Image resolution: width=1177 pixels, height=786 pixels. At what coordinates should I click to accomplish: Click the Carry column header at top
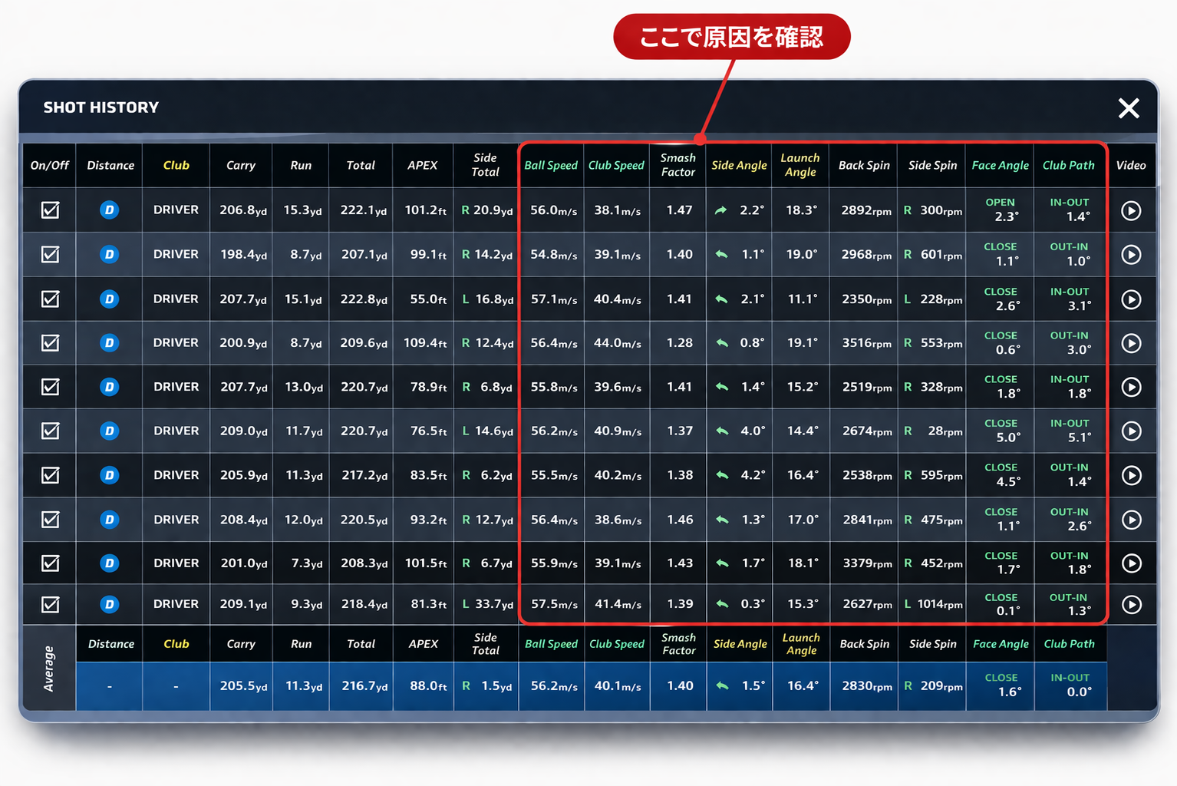[x=241, y=165]
